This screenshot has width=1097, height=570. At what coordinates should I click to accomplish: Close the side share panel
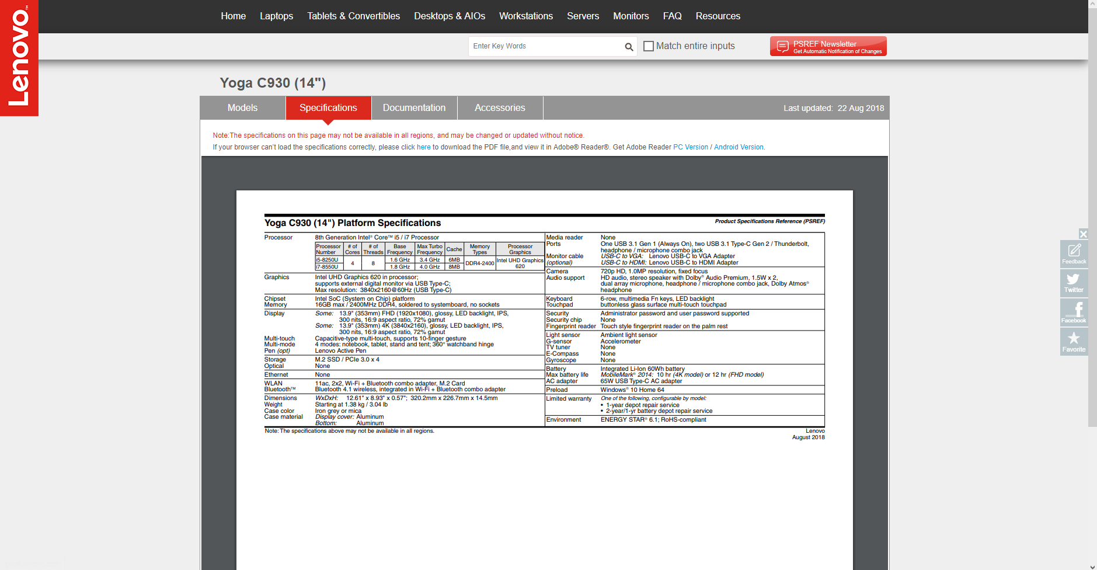(x=1083, y=234)
